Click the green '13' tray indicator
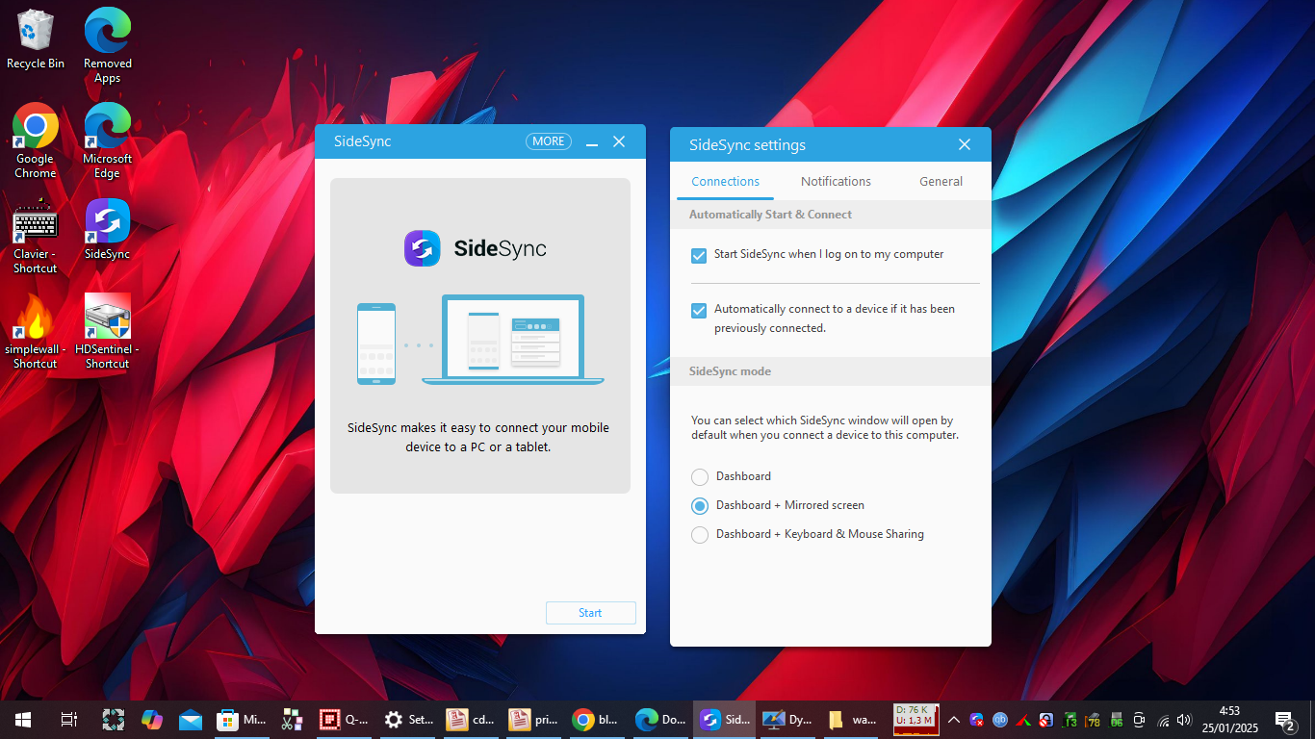1315x739 pixels. tap(1070, 720)
